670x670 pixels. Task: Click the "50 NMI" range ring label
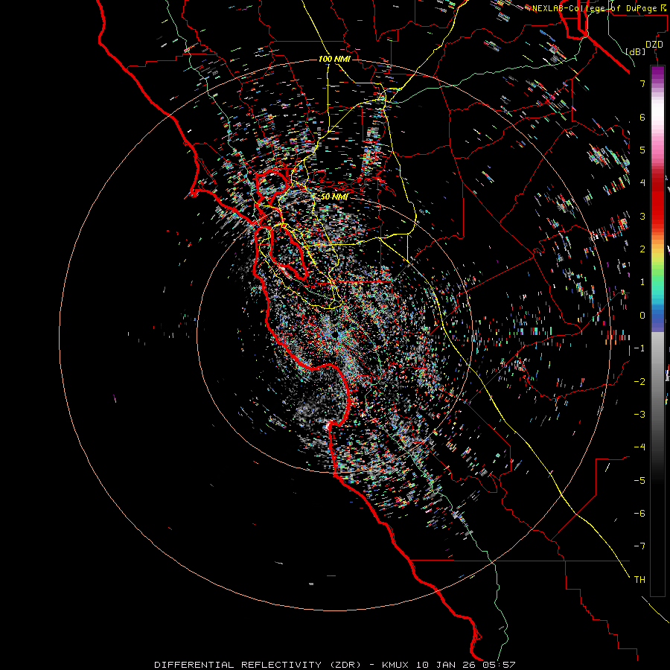(x=334, y=197)
